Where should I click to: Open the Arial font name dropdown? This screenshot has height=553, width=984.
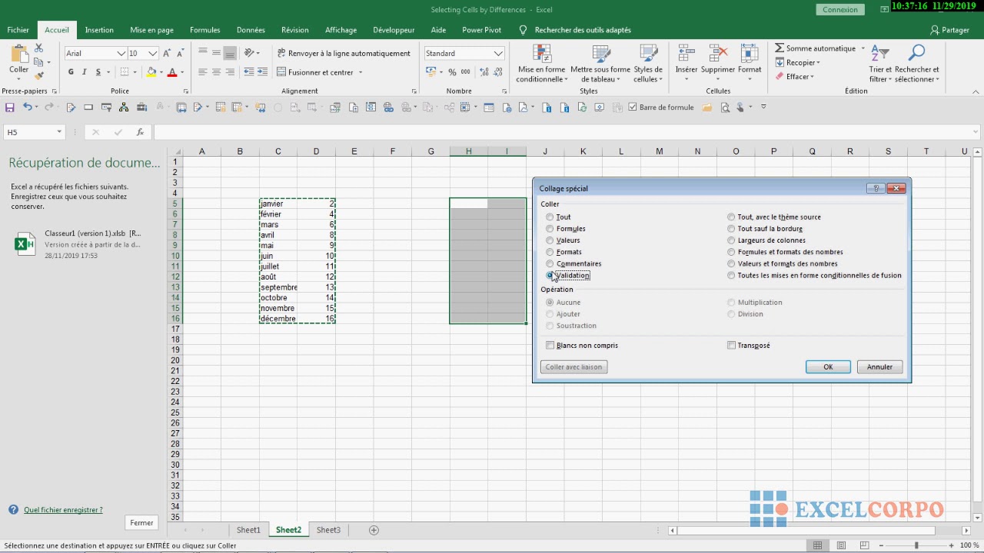tap(121, 54)
